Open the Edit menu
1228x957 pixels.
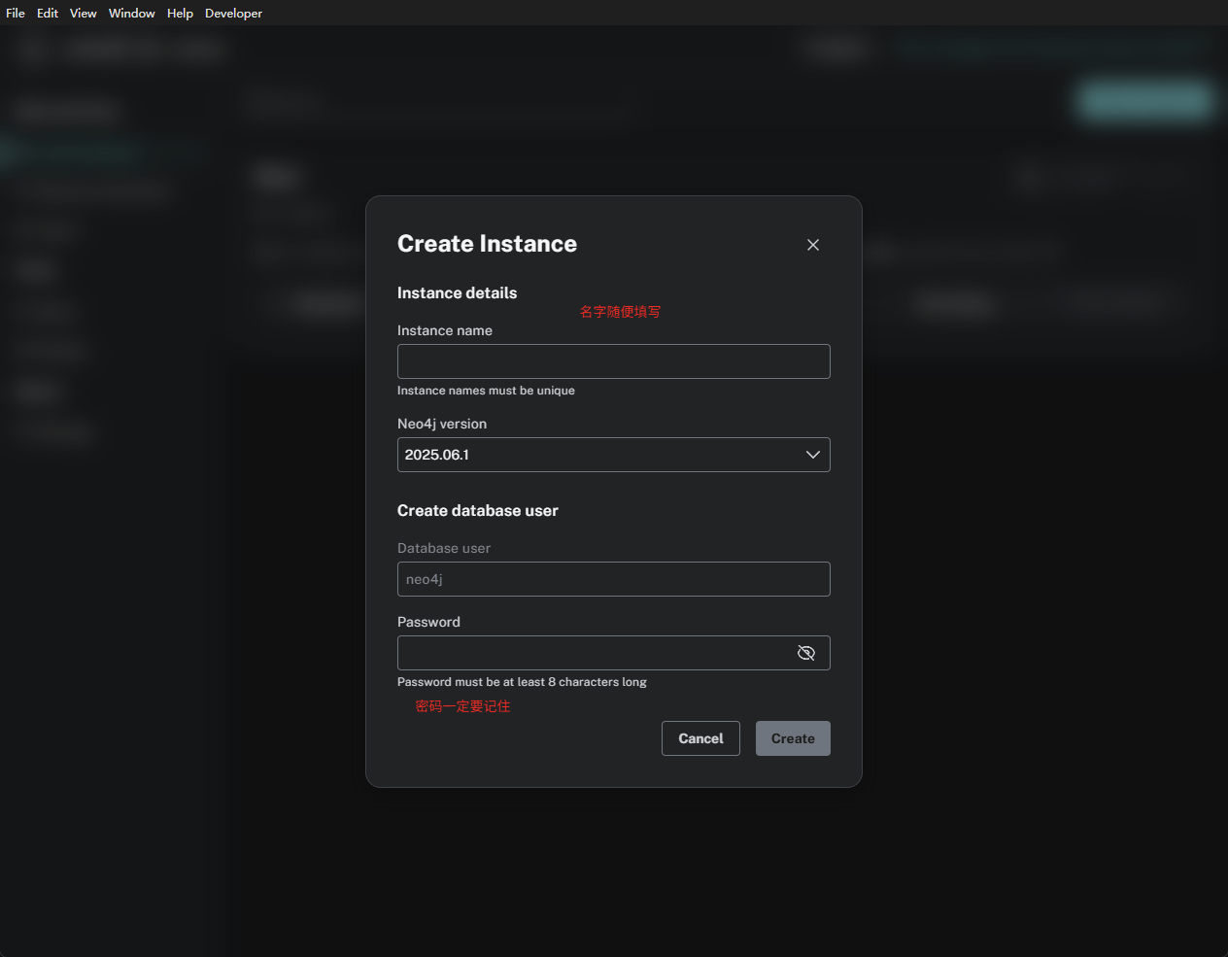[48, 14]
